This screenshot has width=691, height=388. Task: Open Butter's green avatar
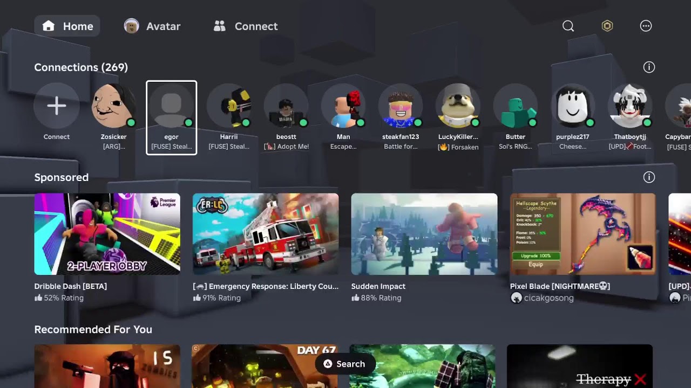[x=516, y=106]
